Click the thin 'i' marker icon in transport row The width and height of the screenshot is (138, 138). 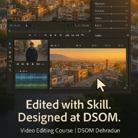point(39,35)
